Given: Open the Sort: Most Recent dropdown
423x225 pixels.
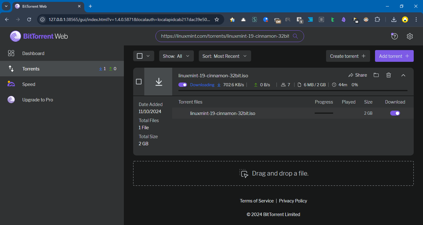Looking at the screenshot, I should (225, 56).
